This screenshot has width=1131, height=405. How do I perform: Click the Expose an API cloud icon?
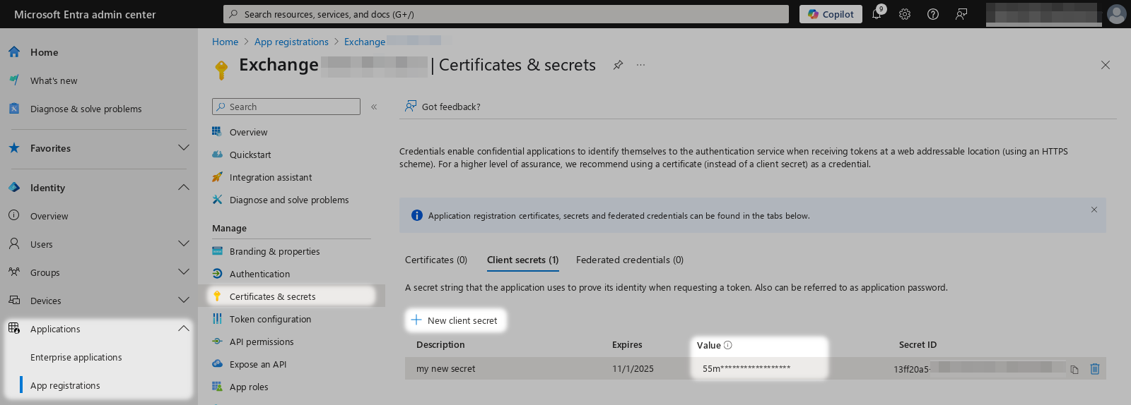[217, 364]
